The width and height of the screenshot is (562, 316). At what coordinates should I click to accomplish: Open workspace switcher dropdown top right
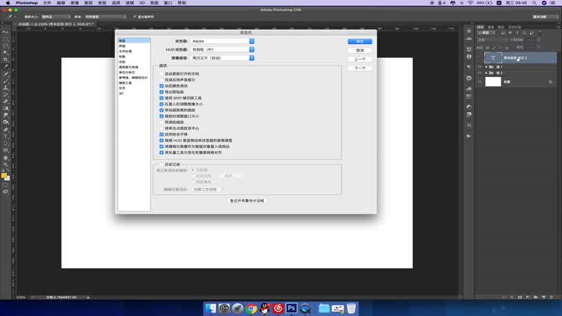click(545, 17)
